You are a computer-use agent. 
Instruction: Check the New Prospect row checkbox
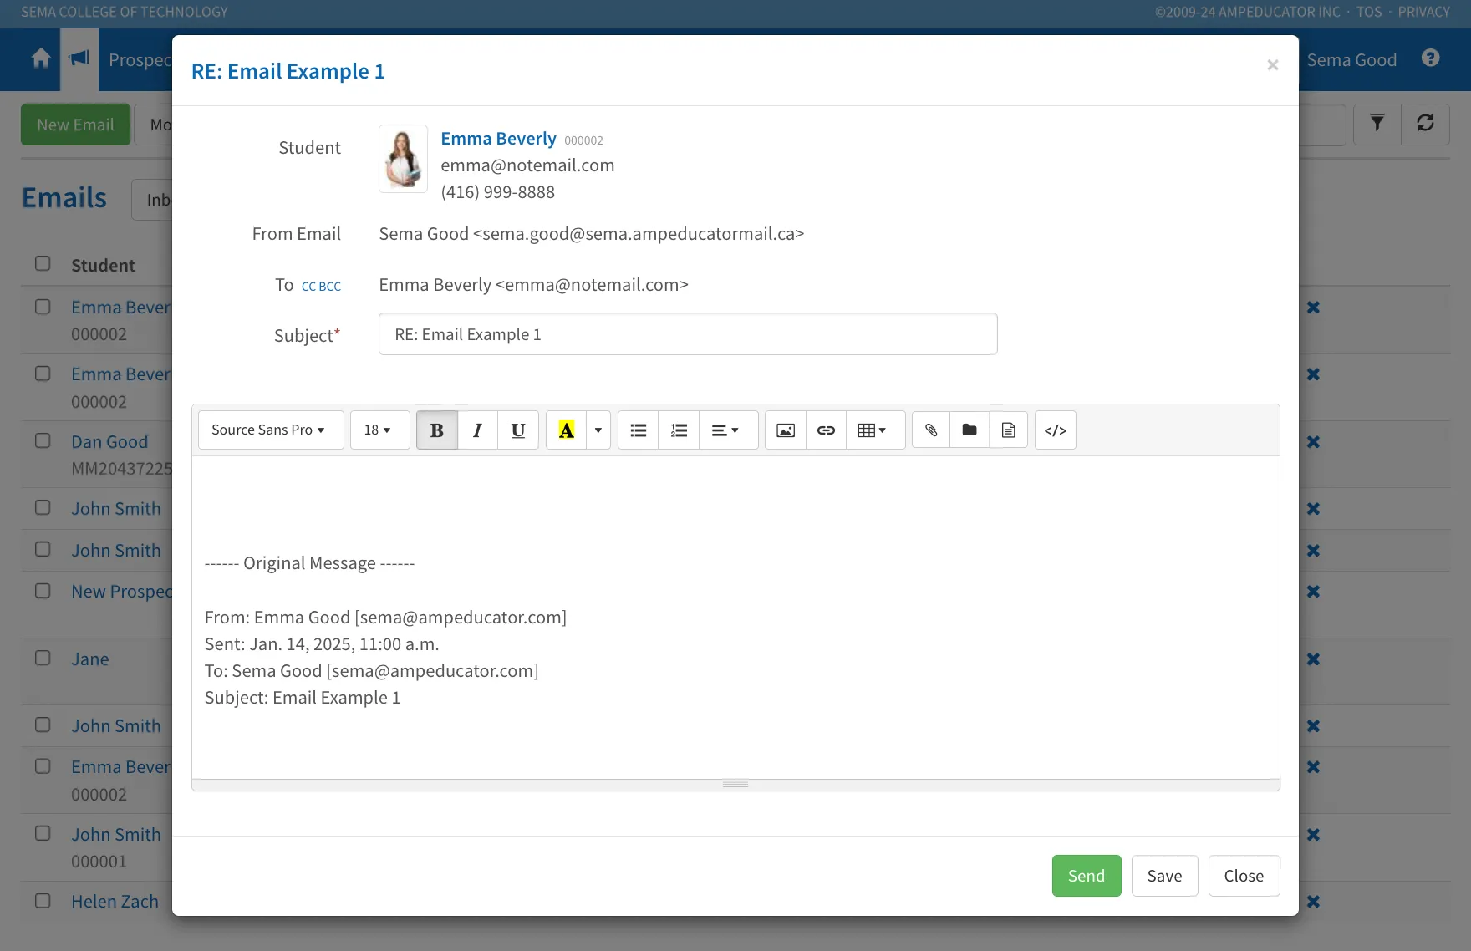point(43,591)
